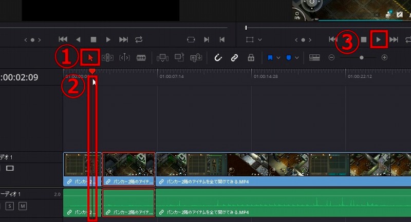This screenshot has height=222, width=411.
Task: Open the blue flag color dropdown
Action: point(278,58)
